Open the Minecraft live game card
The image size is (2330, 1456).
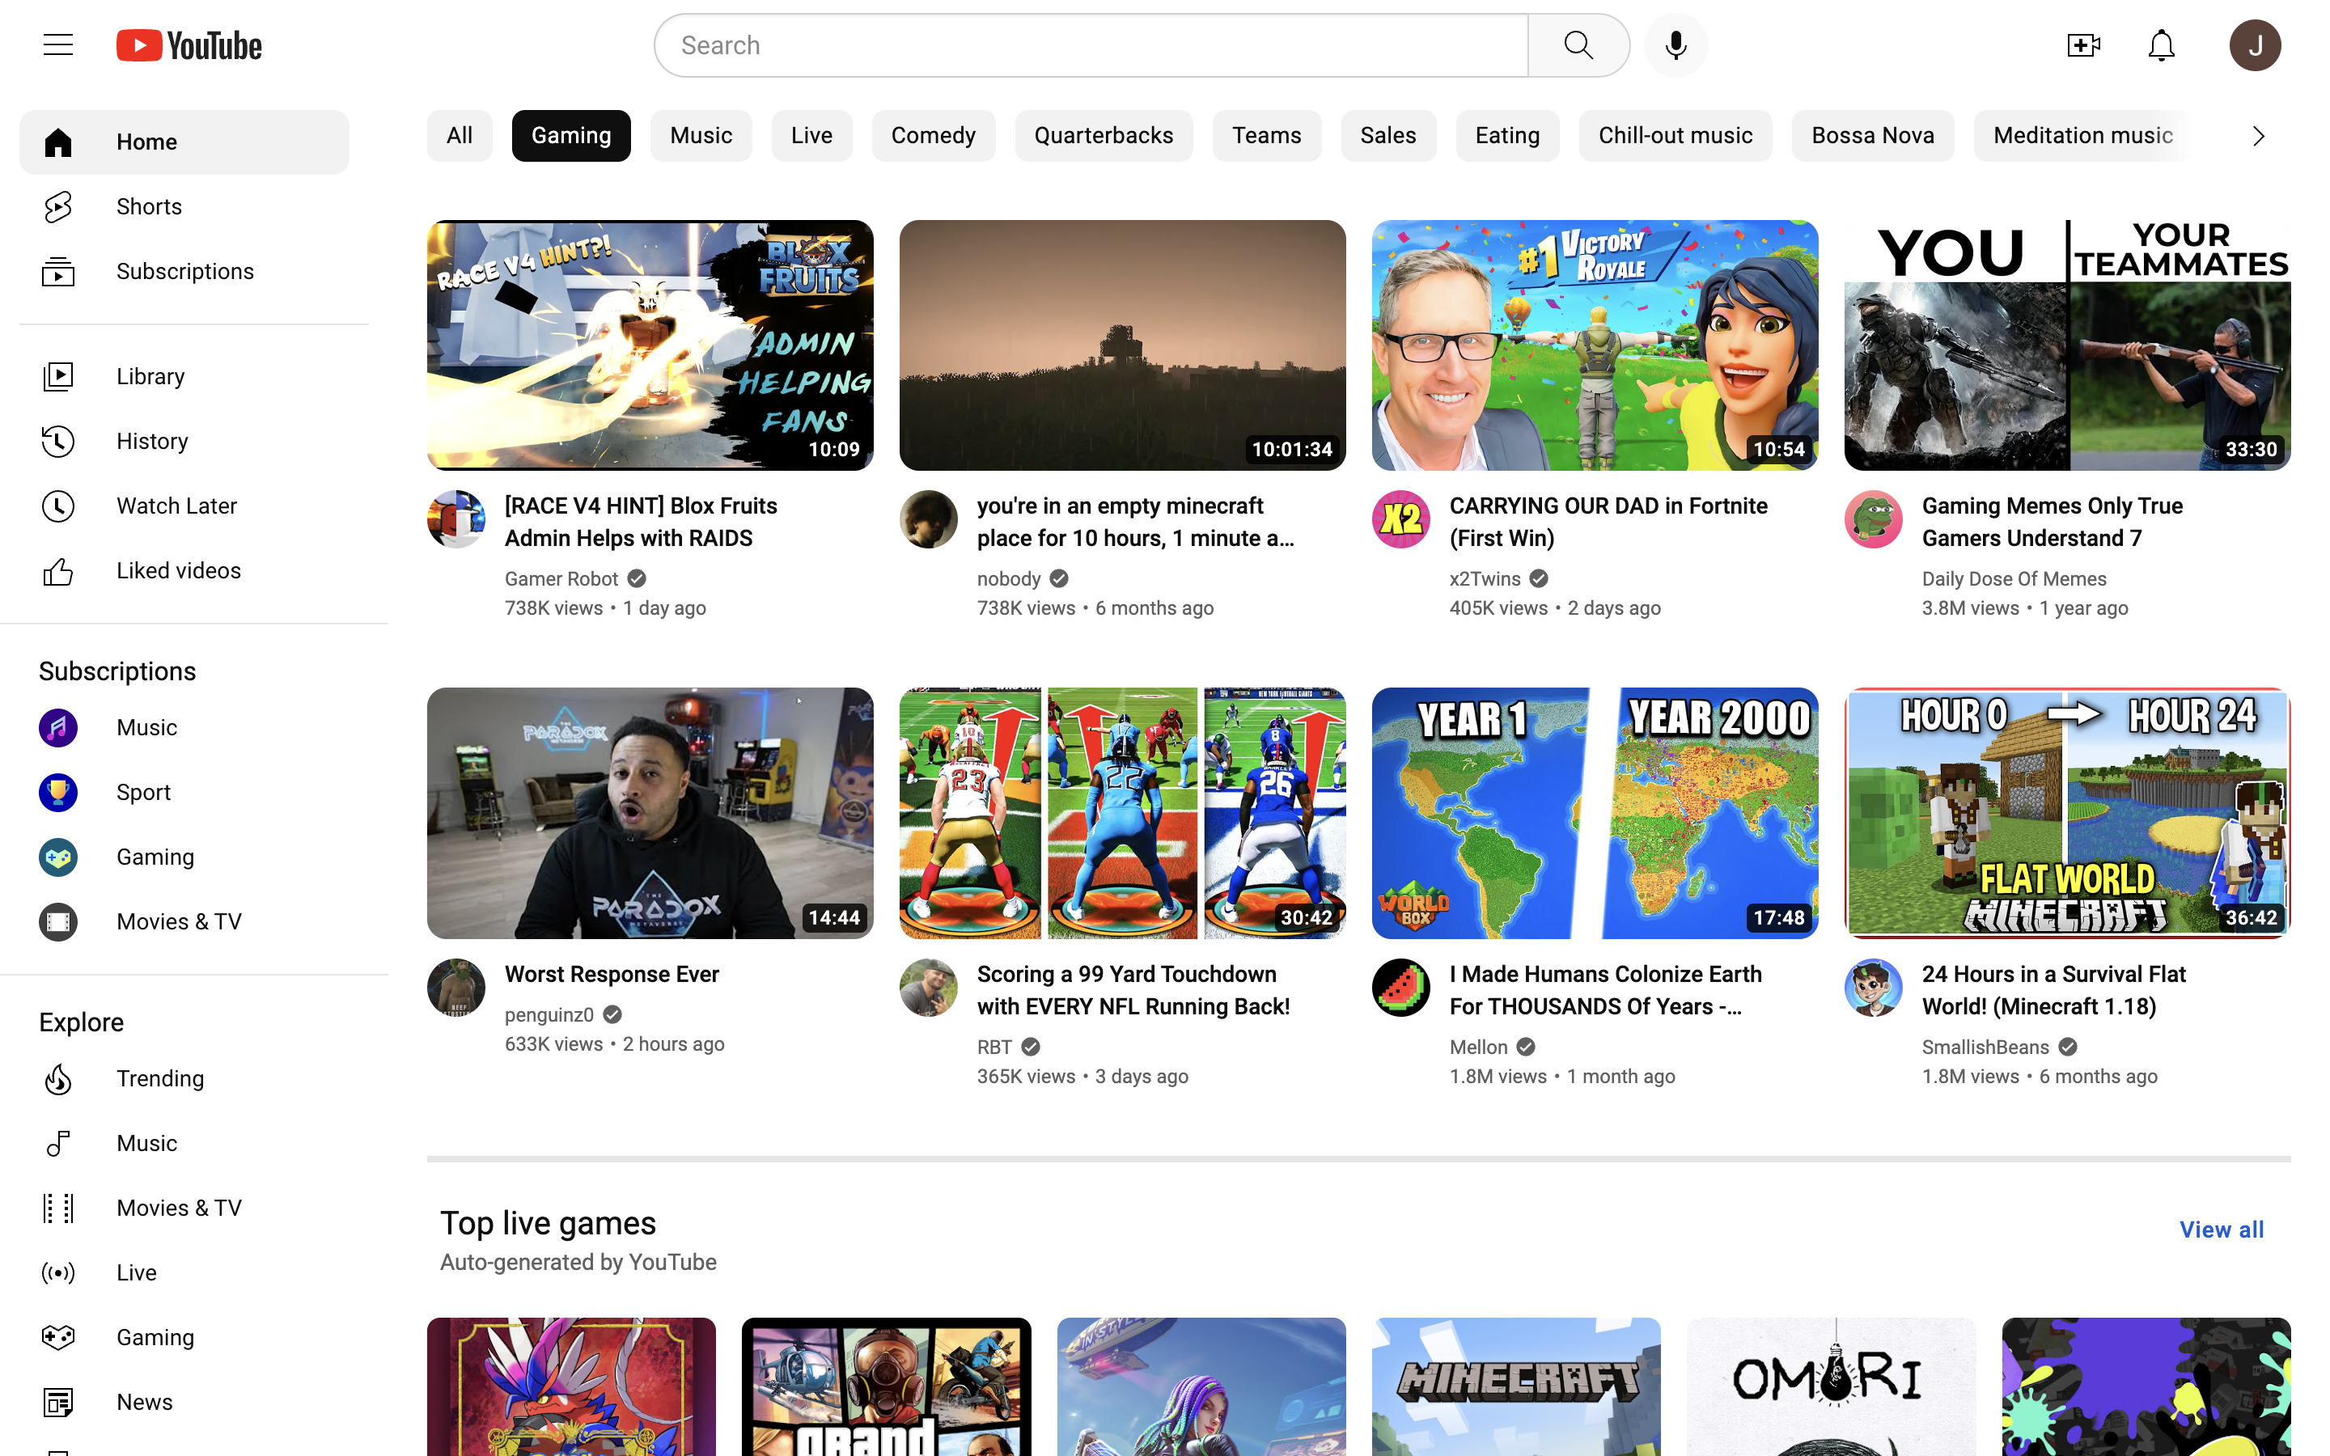coord(1515,1386)
